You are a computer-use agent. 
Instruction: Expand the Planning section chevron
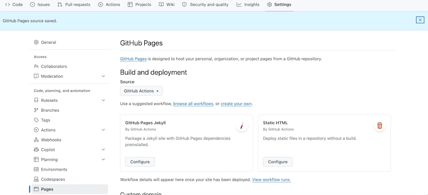coord(103,159)
